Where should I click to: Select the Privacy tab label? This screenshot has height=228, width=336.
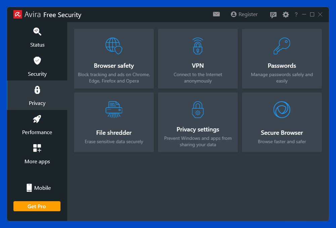click(x=37, y=103)
